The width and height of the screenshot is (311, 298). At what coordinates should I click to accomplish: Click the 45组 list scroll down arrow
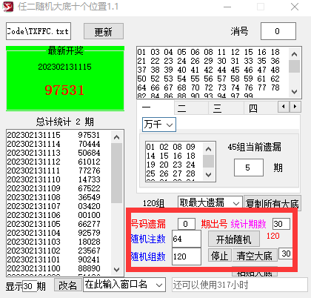(208, 174)
